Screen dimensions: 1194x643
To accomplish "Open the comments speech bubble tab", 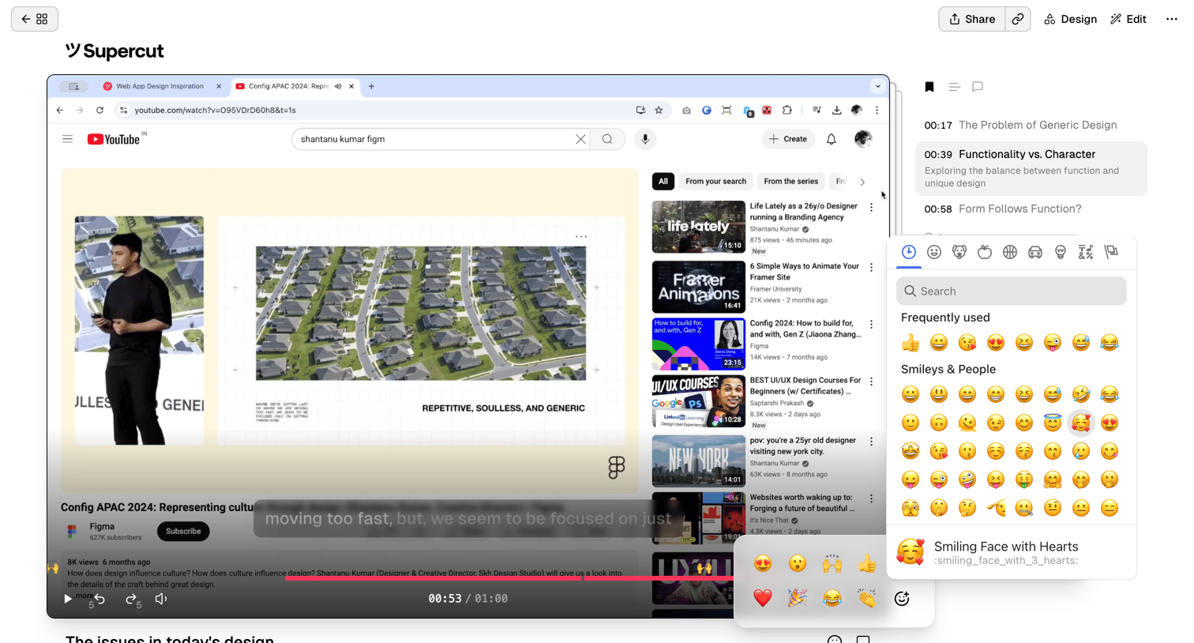I will click(x=978, y=87).
